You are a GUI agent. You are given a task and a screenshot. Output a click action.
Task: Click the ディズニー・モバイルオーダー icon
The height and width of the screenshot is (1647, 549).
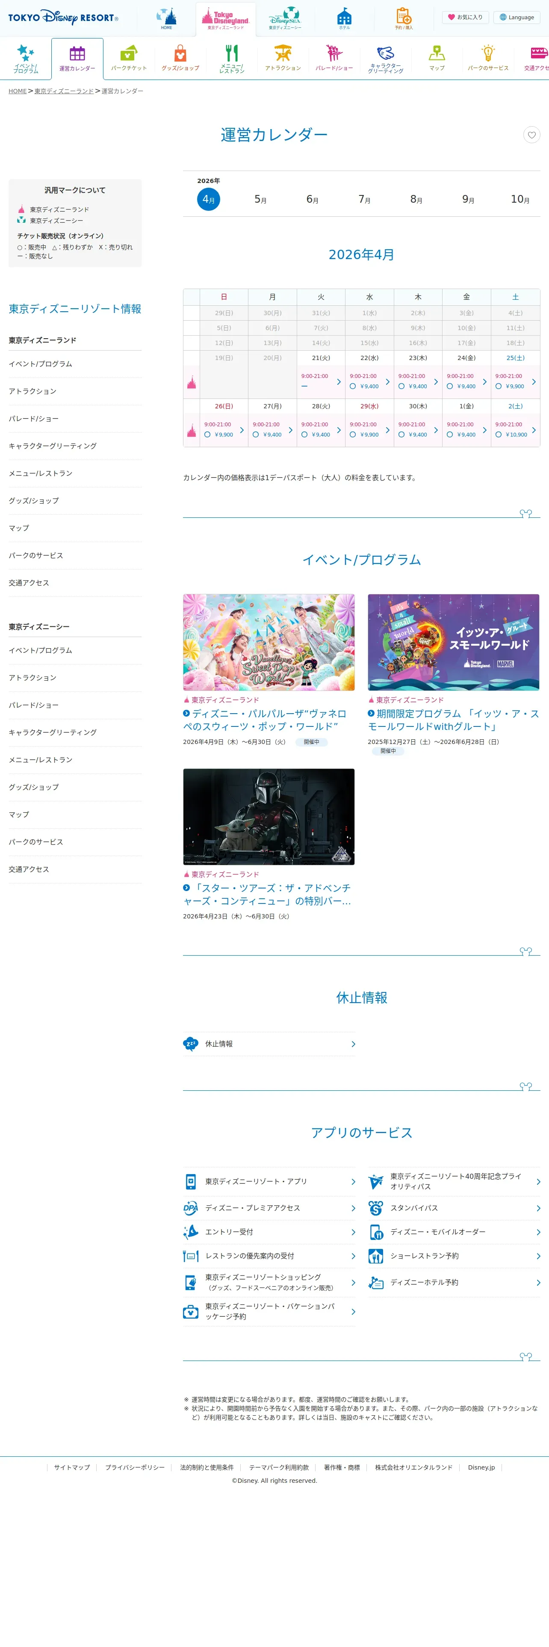tap(376, 1231)
